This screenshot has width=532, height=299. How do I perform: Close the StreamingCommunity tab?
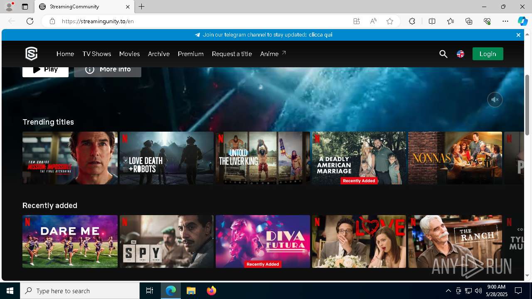pos(128,7)
